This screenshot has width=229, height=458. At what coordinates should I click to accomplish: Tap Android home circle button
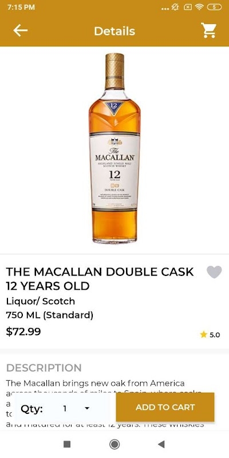(x=114, y=444)
